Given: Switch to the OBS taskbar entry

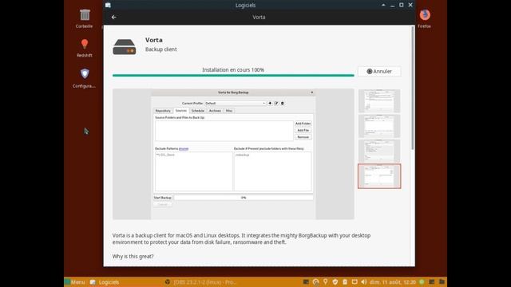Looking at the screenshot, I should (200, 282).
